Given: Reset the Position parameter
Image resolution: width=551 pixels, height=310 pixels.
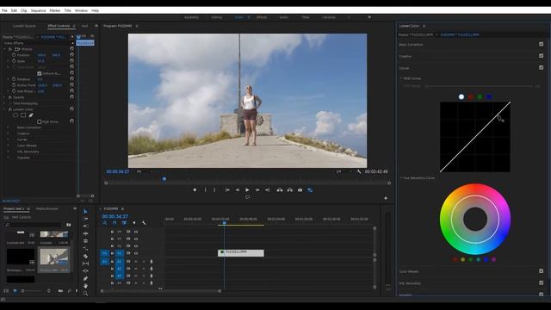Looking at the screenshot, I should tap(71, 55).
